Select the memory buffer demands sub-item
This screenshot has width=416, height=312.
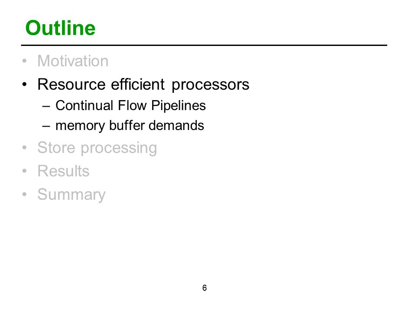point(130,126)
